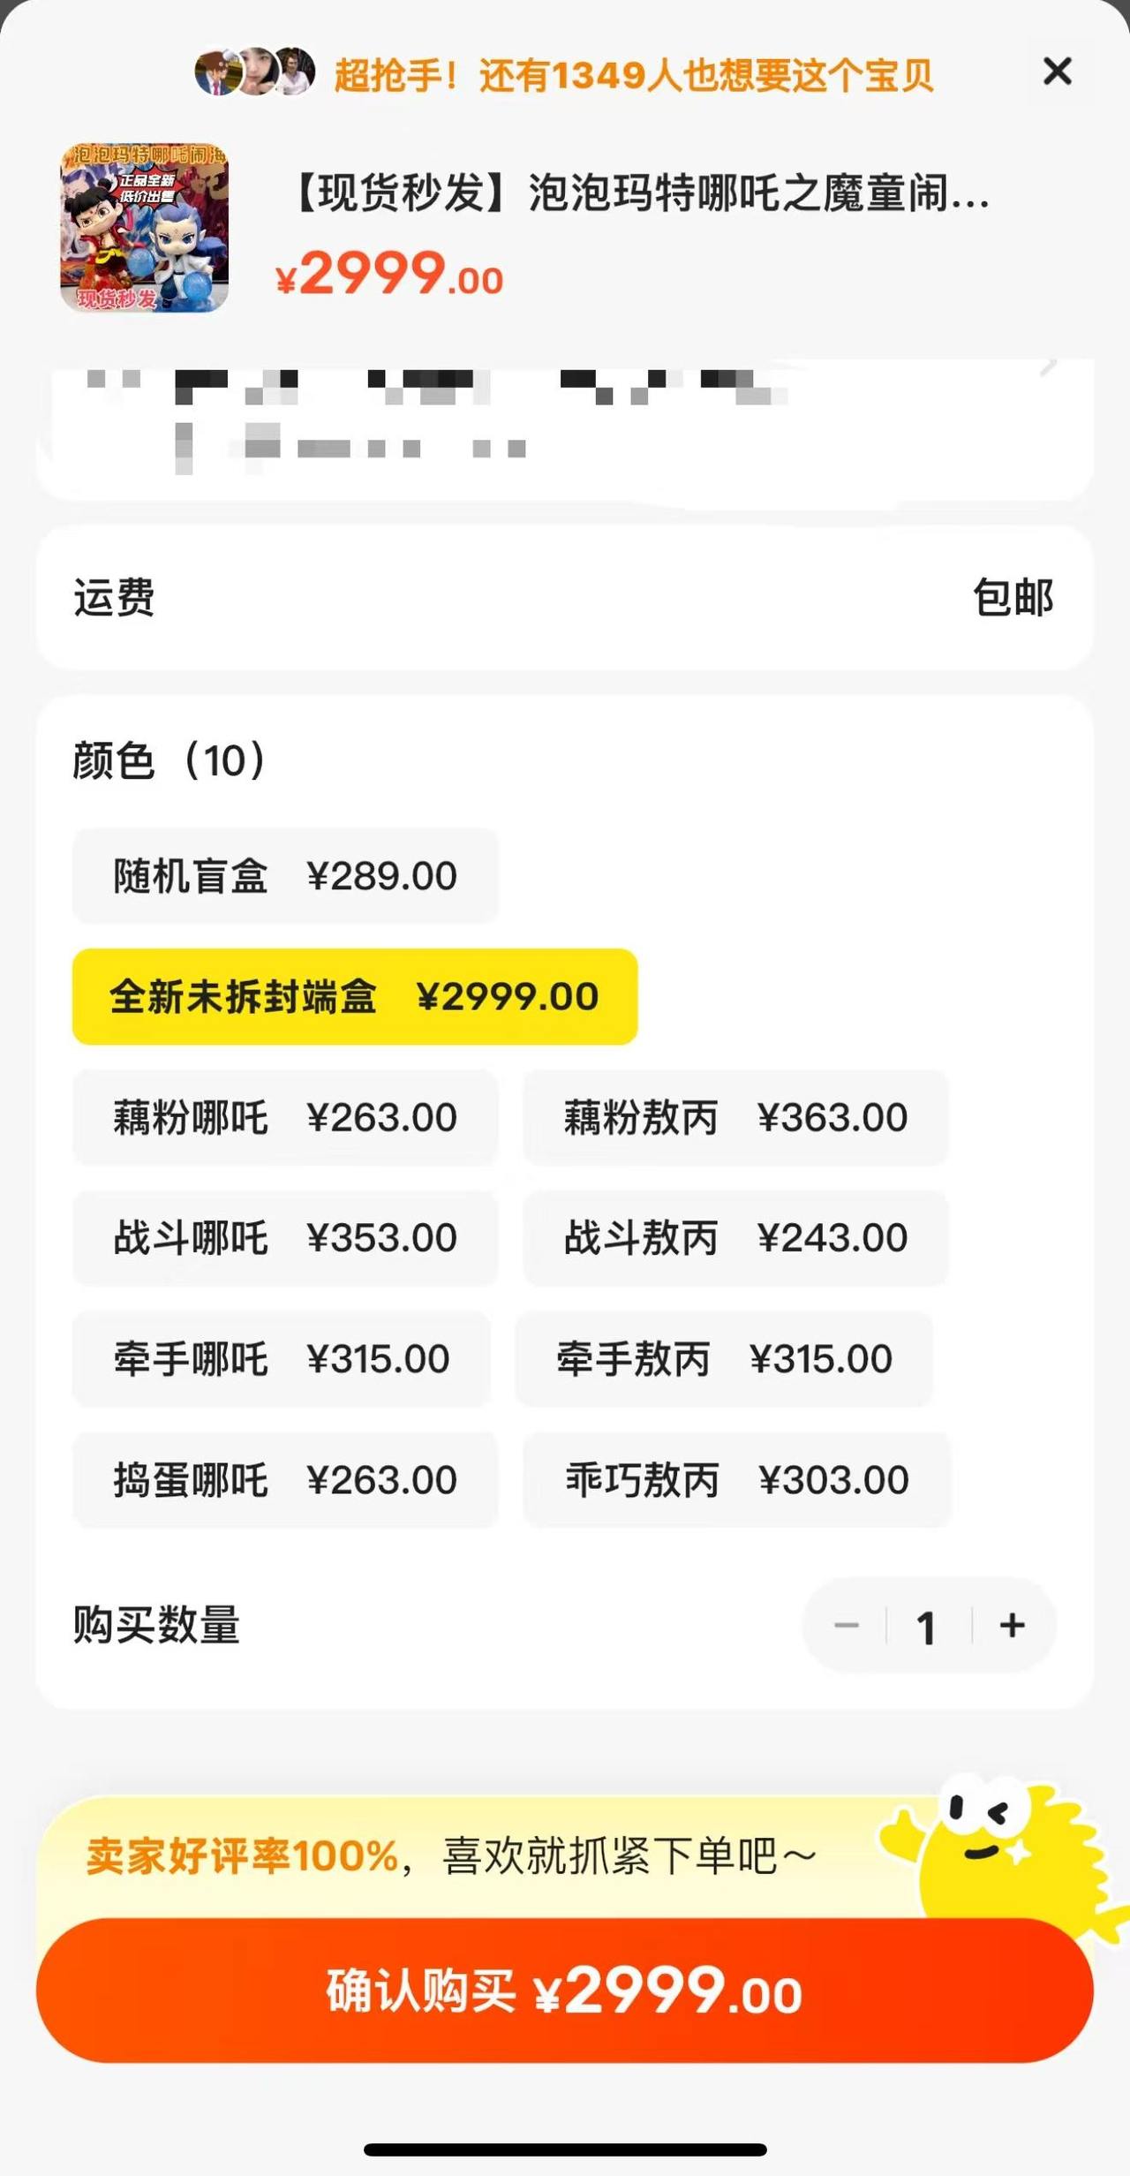
Task: Select 乖巧敖丙 ¥303.00 option
Action: pyautogui.click(x=737, y=1480)
